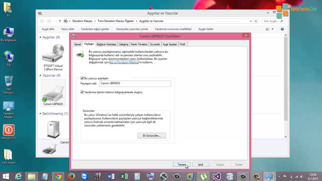This screenshot has width=322, height=181.
Task: Open Calculator from taskbar
Action: point(137,176)
